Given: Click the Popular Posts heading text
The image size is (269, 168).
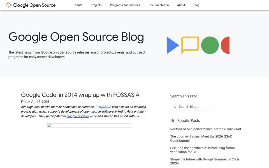Looking at the screenshot, I should coord(189,120).
